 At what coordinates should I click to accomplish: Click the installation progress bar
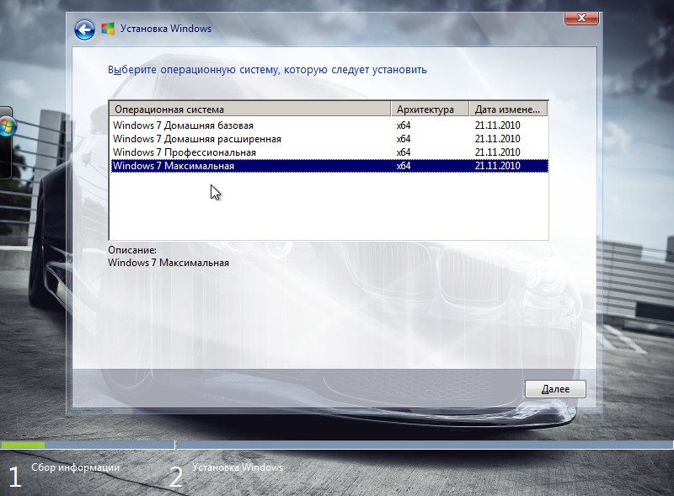[x=337, y=445]
